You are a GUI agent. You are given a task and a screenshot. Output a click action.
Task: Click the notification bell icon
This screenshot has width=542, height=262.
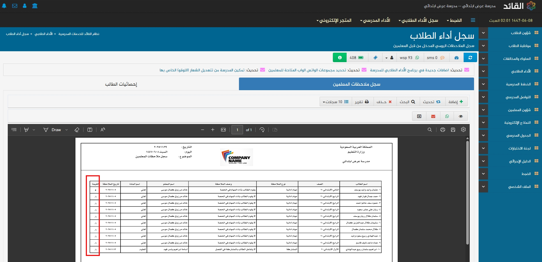[x=4, y=6]
